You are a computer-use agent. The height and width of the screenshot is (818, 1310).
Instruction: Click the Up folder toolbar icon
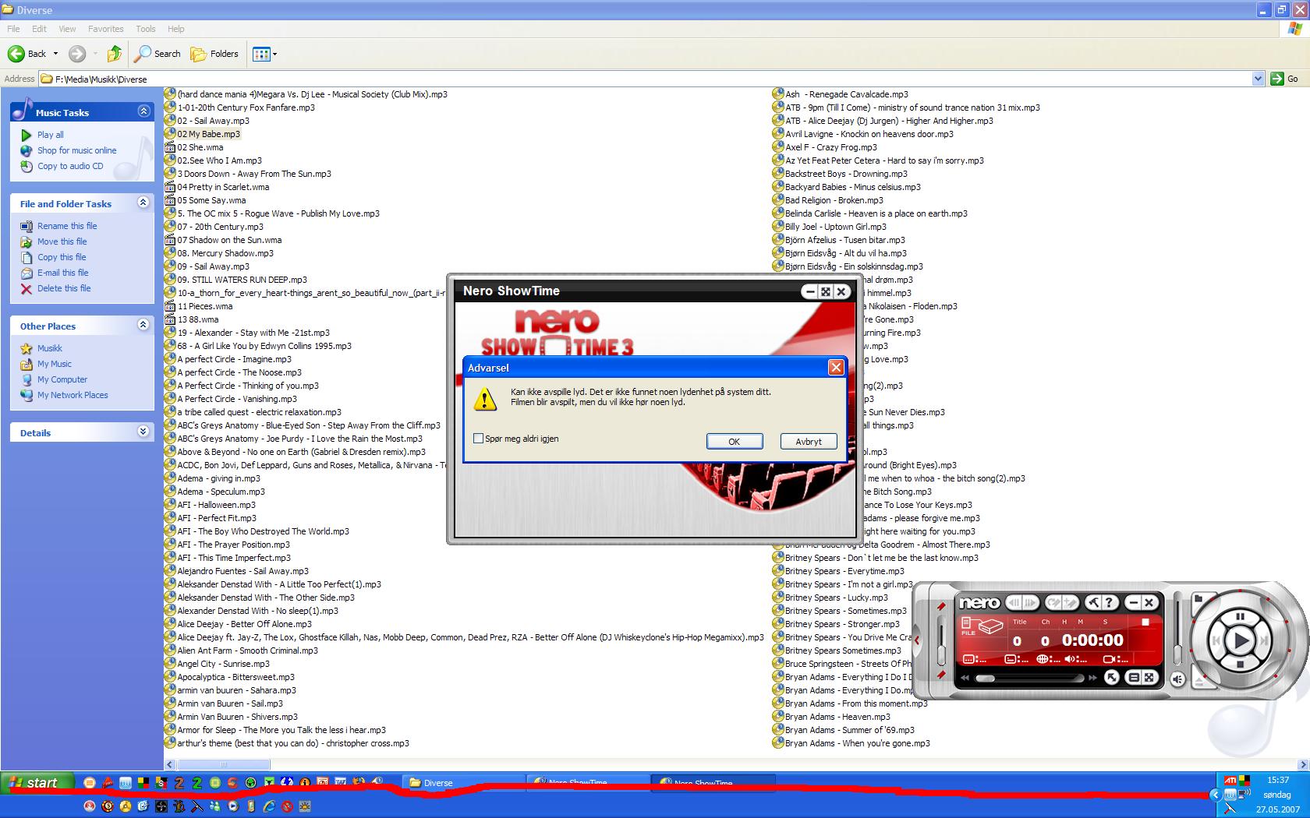click(x=115, y=54)
